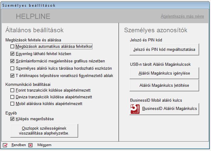
Task: Confirm with the Rendben button label
Action: click(x=19, y=145)
